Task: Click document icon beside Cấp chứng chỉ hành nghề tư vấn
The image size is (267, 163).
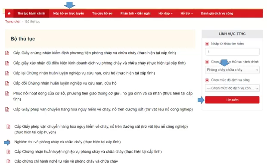Action: coord(8,161)
